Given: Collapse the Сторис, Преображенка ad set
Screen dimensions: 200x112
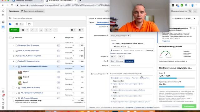Looking at the screenshot, I should point(16,67).
